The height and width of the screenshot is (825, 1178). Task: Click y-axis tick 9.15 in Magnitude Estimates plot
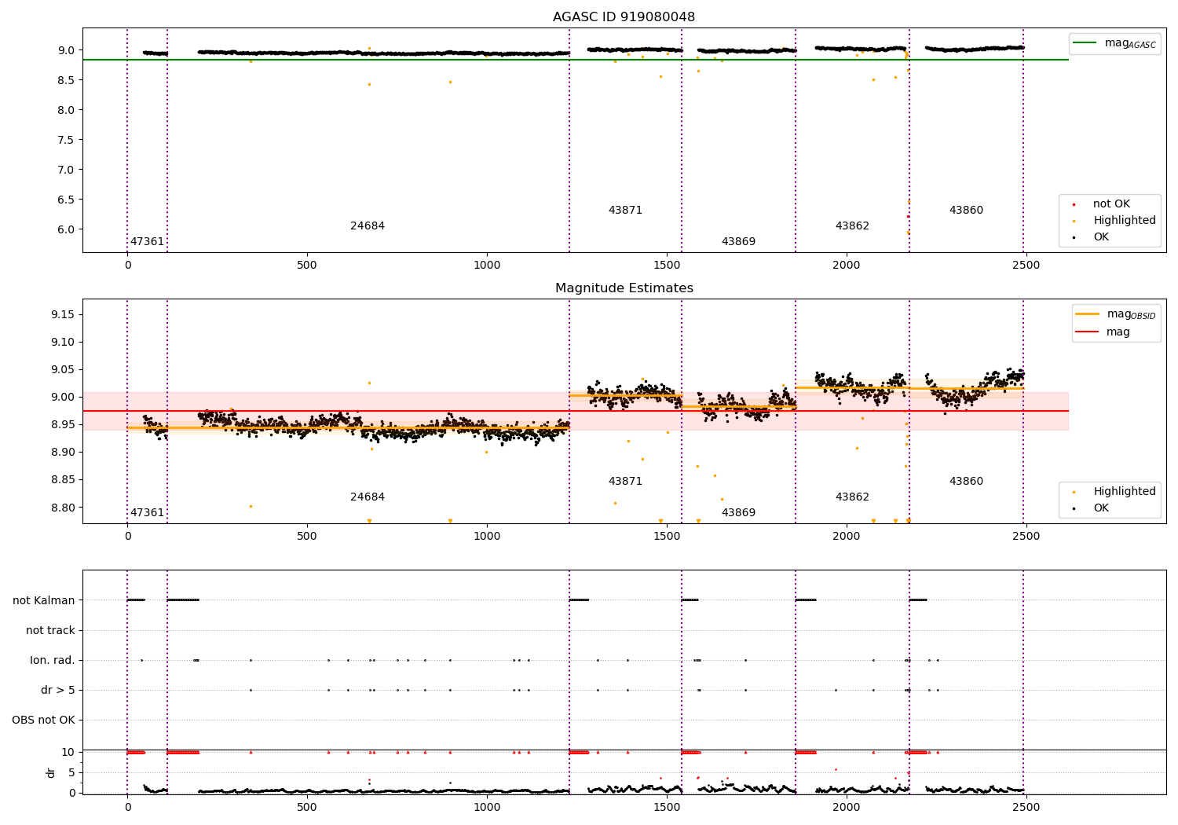63,315
